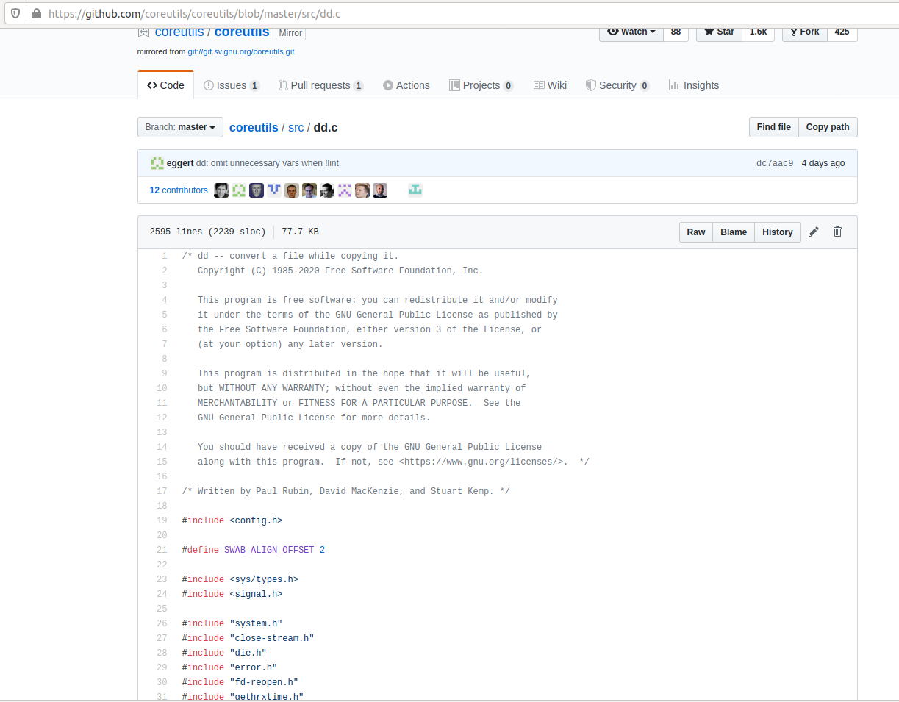
Task: Switch to the Code tab
Action: 165,85
